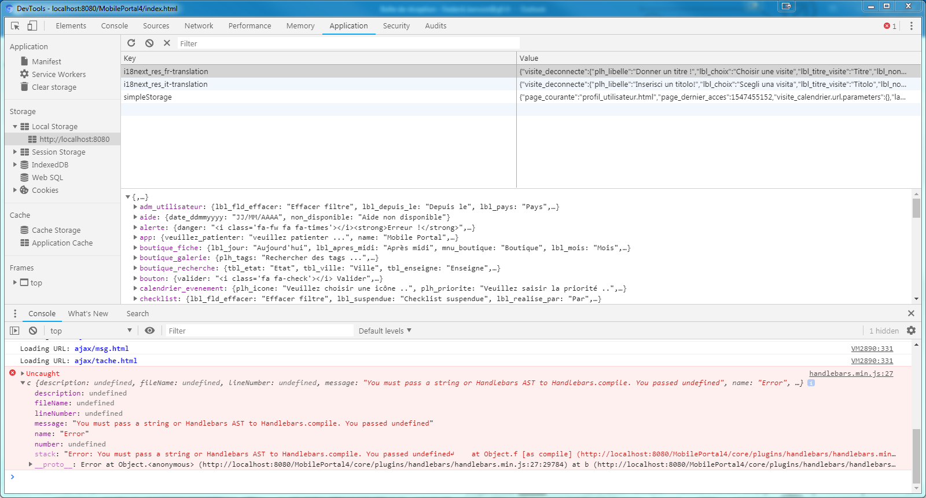The width and height of the screenshot is (926, 498).
Task: Open DevTools customize three-dot menu
Action: tap(911, 26)
